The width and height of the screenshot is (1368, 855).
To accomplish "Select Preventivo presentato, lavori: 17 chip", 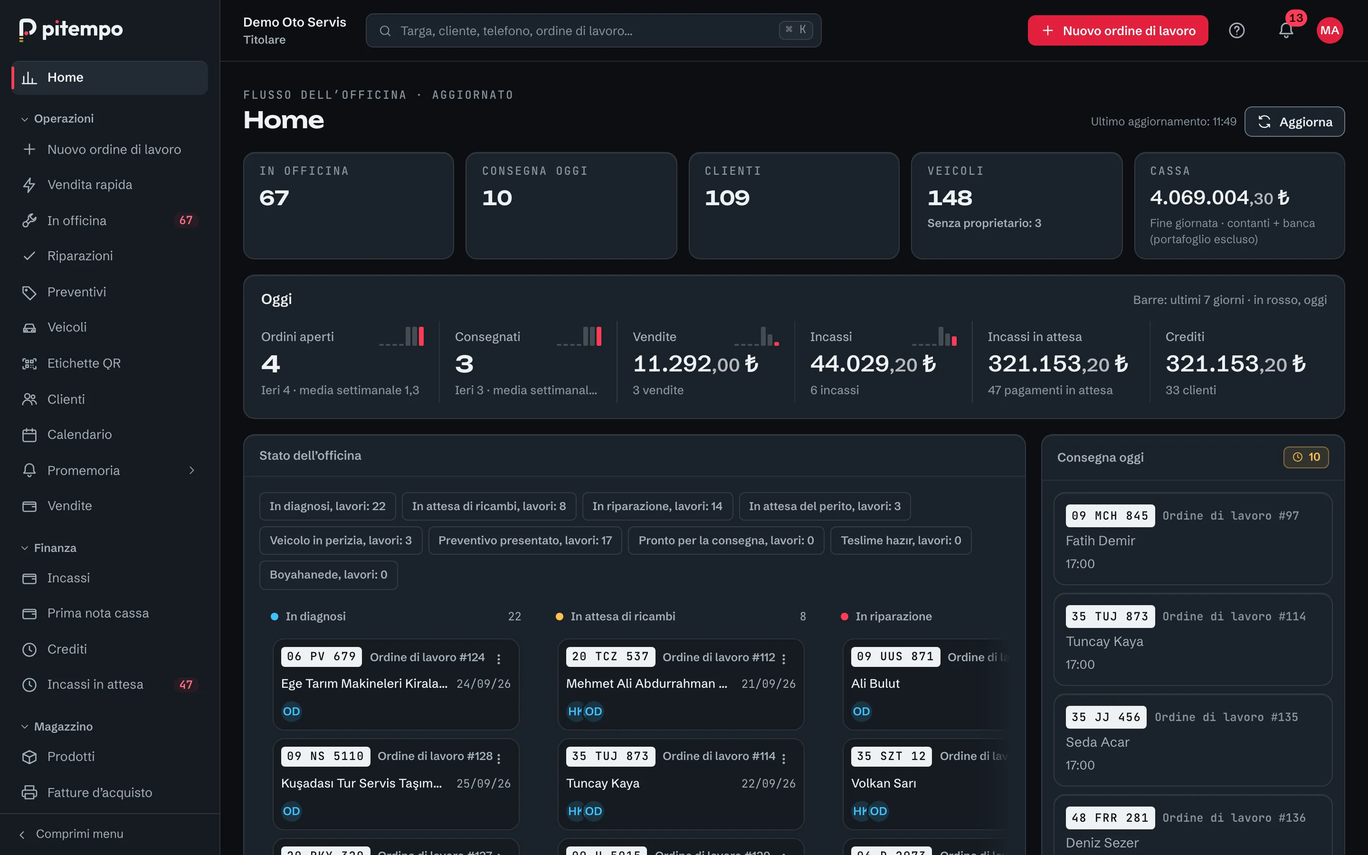I will [525, 541].
